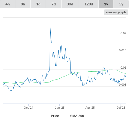
Task: Switch to the 8h time range
Action: pyautogui.click(x=23, y=4)
